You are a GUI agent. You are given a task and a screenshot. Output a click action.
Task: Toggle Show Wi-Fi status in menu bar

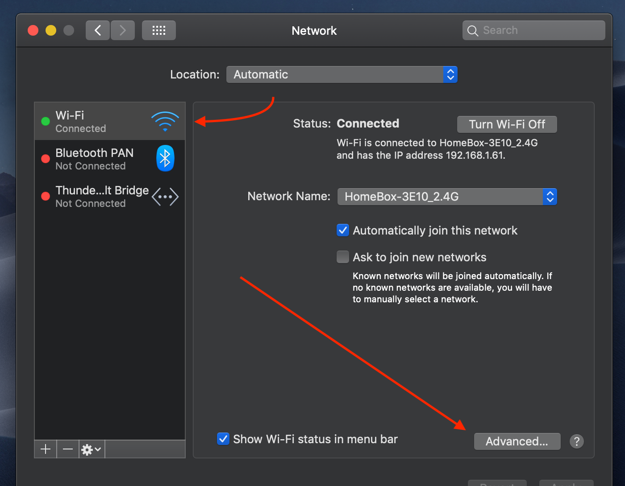223,439
